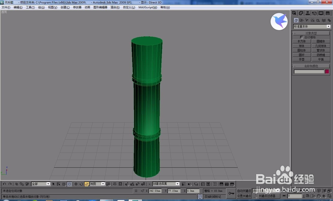Open the 关键点过滤器 key filters button
The image size is (333, 201).
[269, 196]
